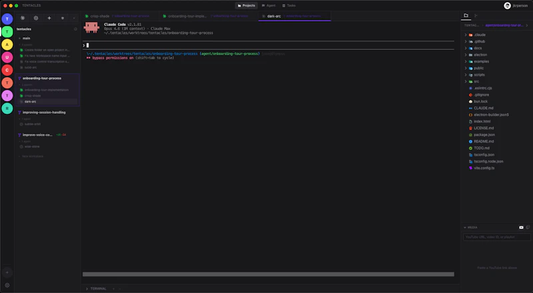Show the file explorer panel tab
Image resolution: width=533 pixels, height=293 pixels.
point(466,15)
